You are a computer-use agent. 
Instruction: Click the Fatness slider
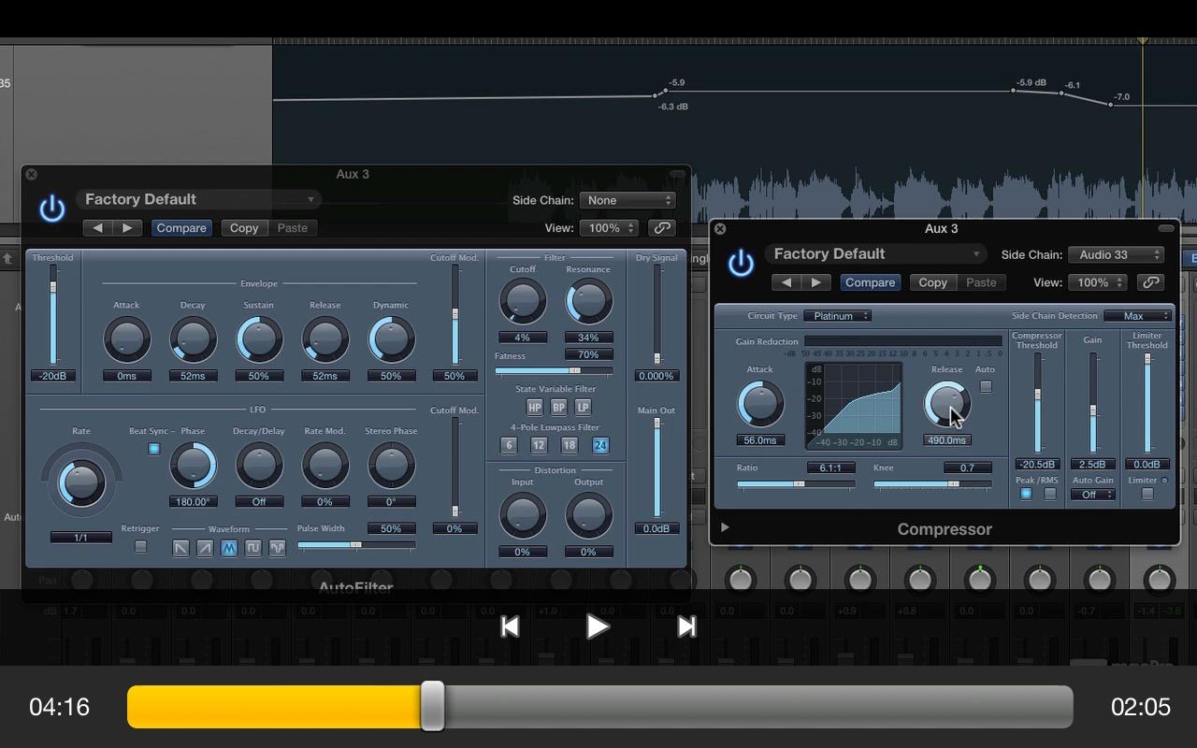coord(554,370)
